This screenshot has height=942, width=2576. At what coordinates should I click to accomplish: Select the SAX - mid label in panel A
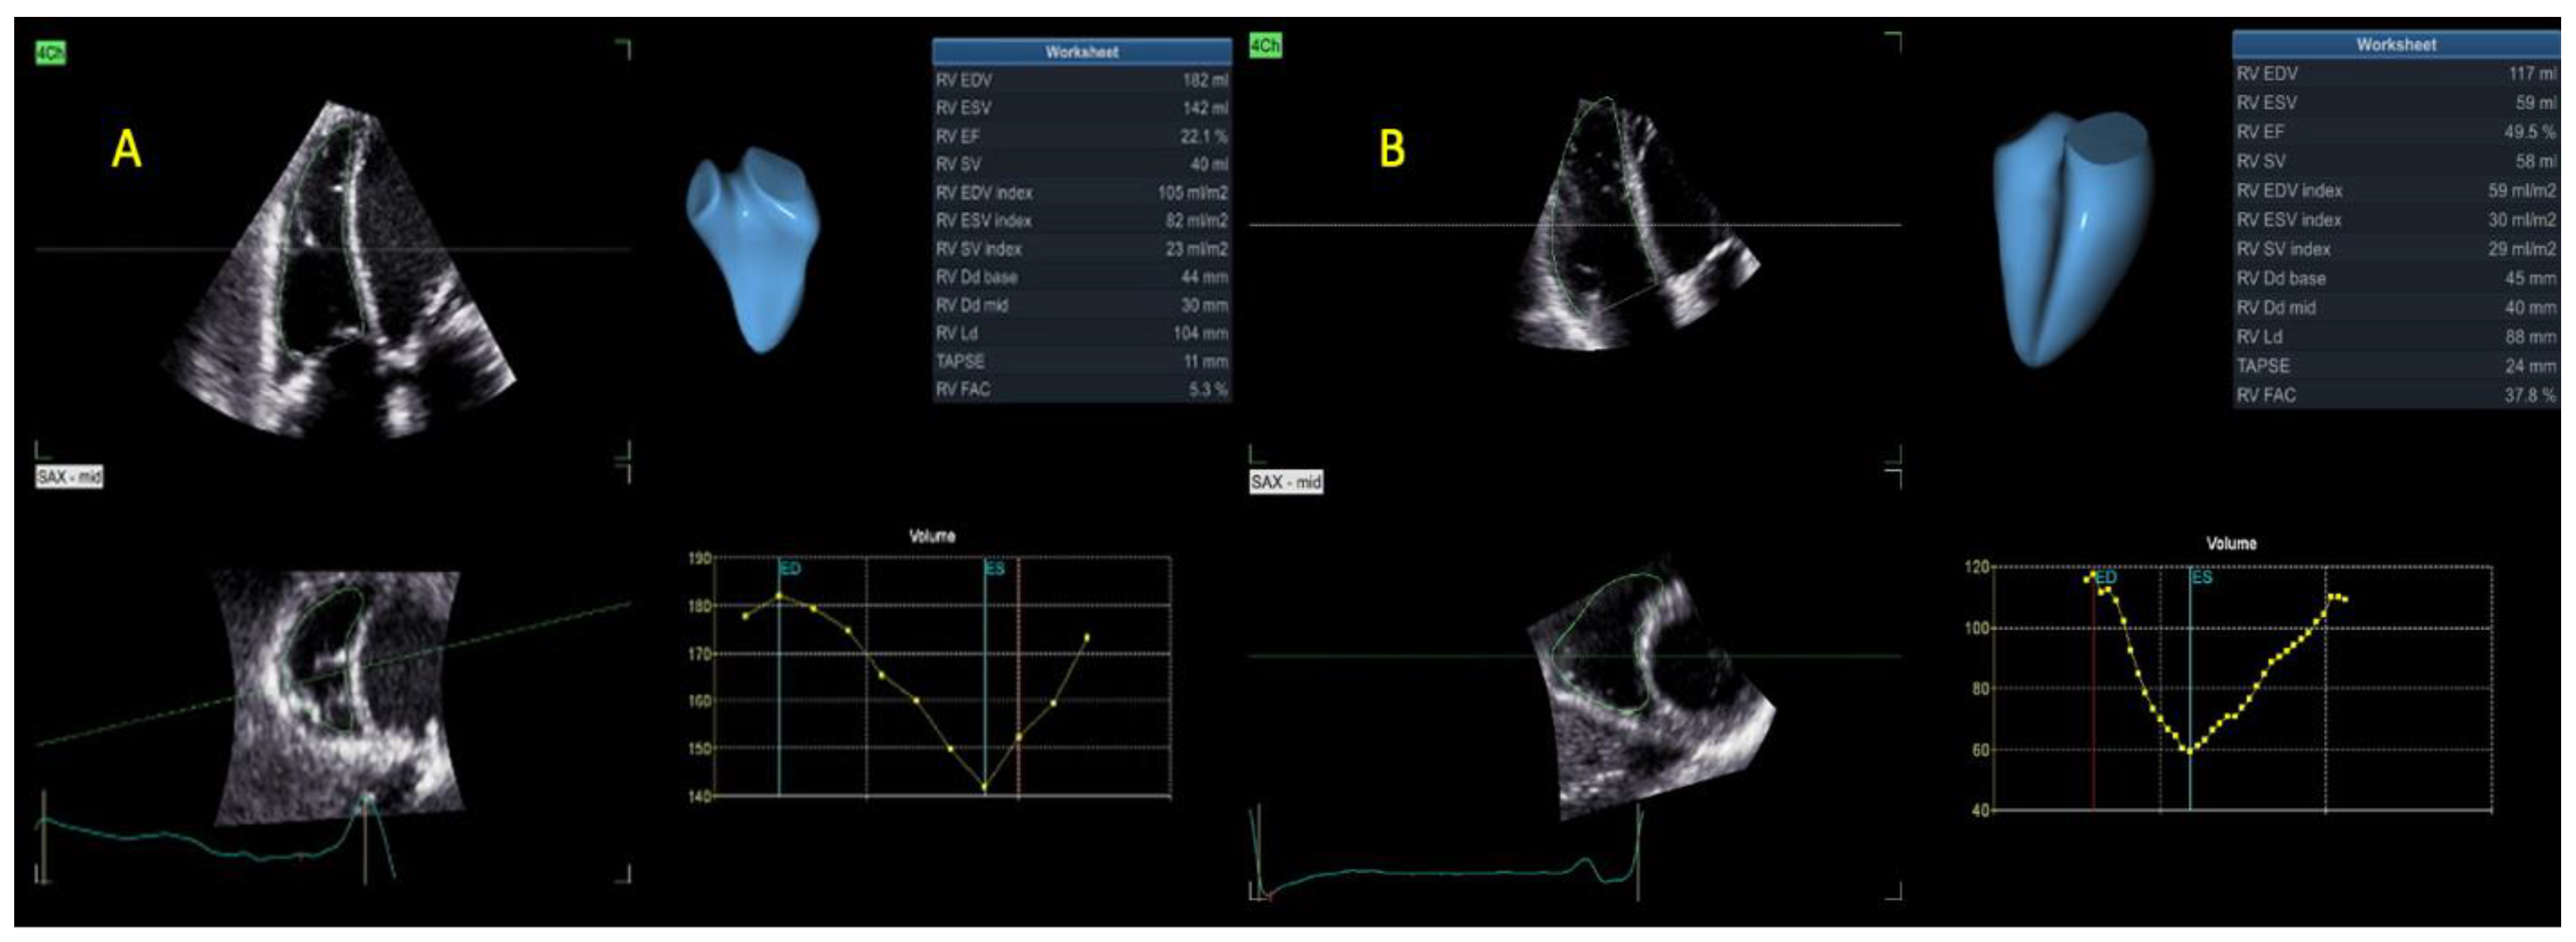[69, 478]
